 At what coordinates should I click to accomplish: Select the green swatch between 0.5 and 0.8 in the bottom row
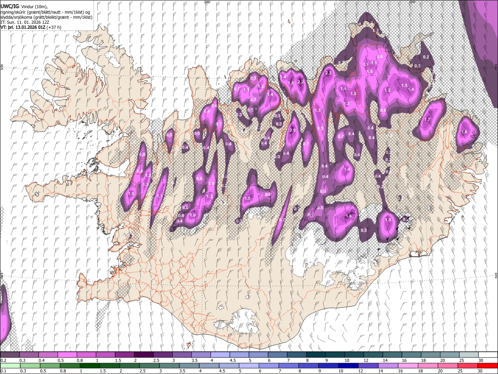(x=50, y=365)
